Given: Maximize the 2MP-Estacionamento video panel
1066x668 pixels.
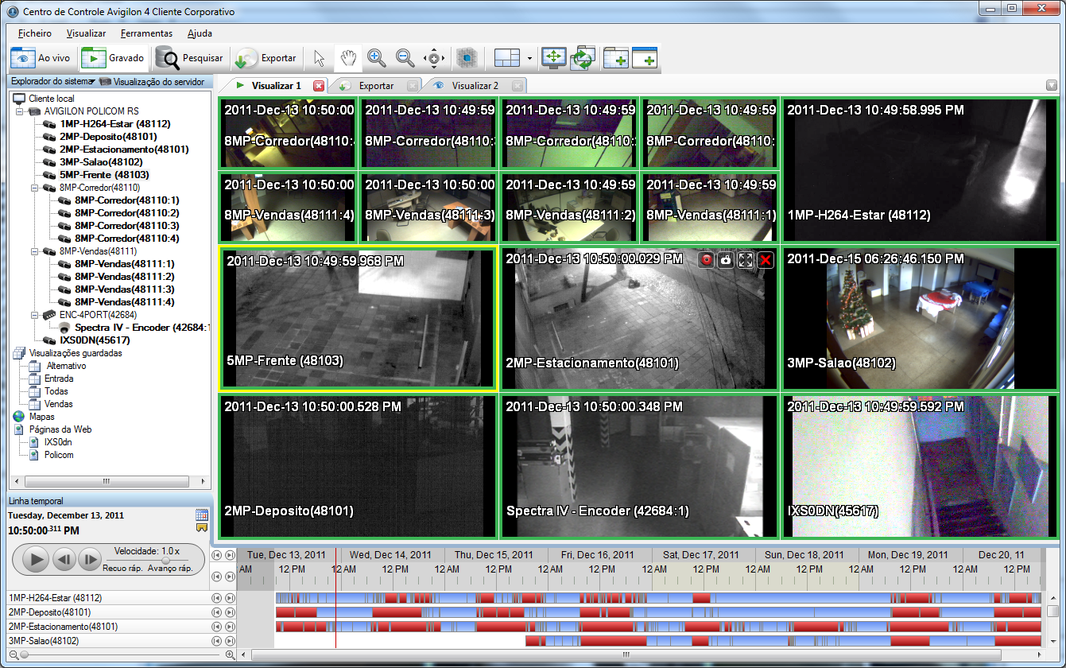Looking at the screenshot, I should pyautogui.click(x=746, y=260).
